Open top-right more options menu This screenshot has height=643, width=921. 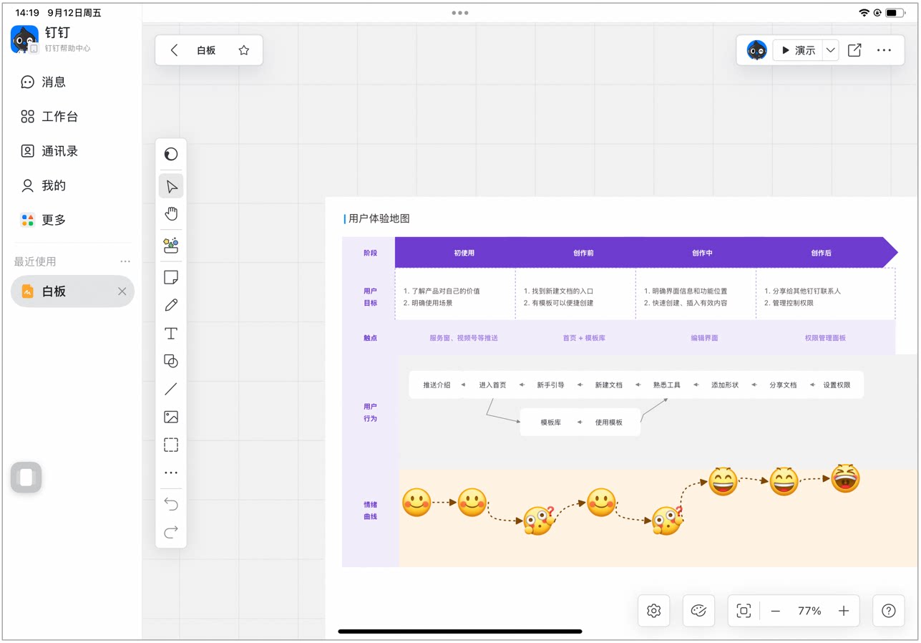885,50
